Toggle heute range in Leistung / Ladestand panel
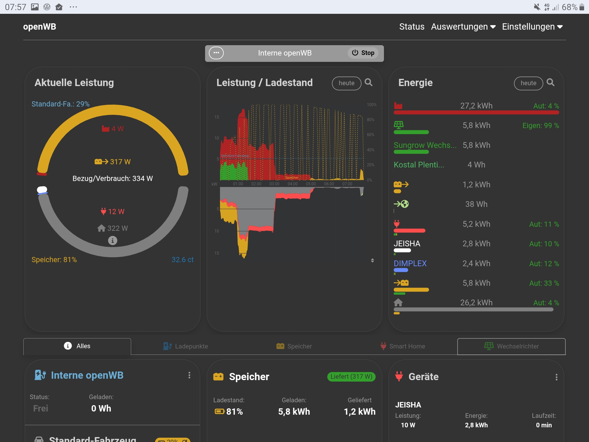This screenshot has height=442, width=589. (x=346, y=83)
